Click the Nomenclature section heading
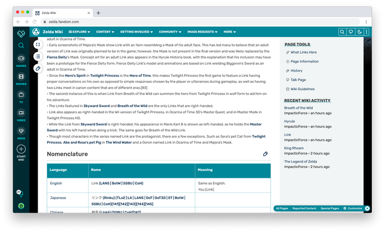This screenshot has width=388, height=232. [67, 154]
